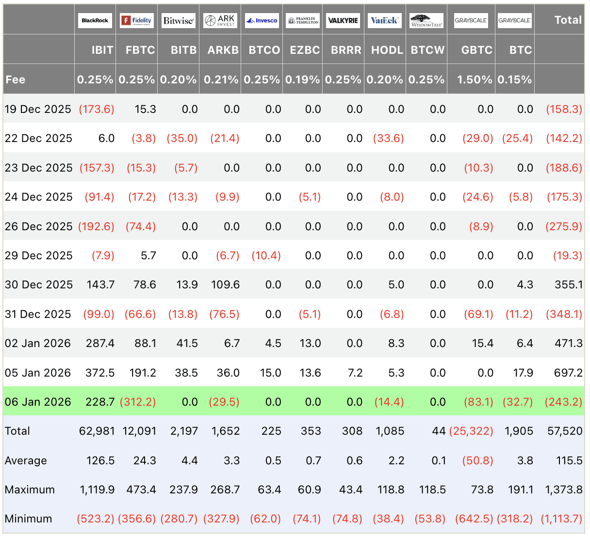Click the Average row label
This screenshot has width=590, height=537.
[26, 460]
